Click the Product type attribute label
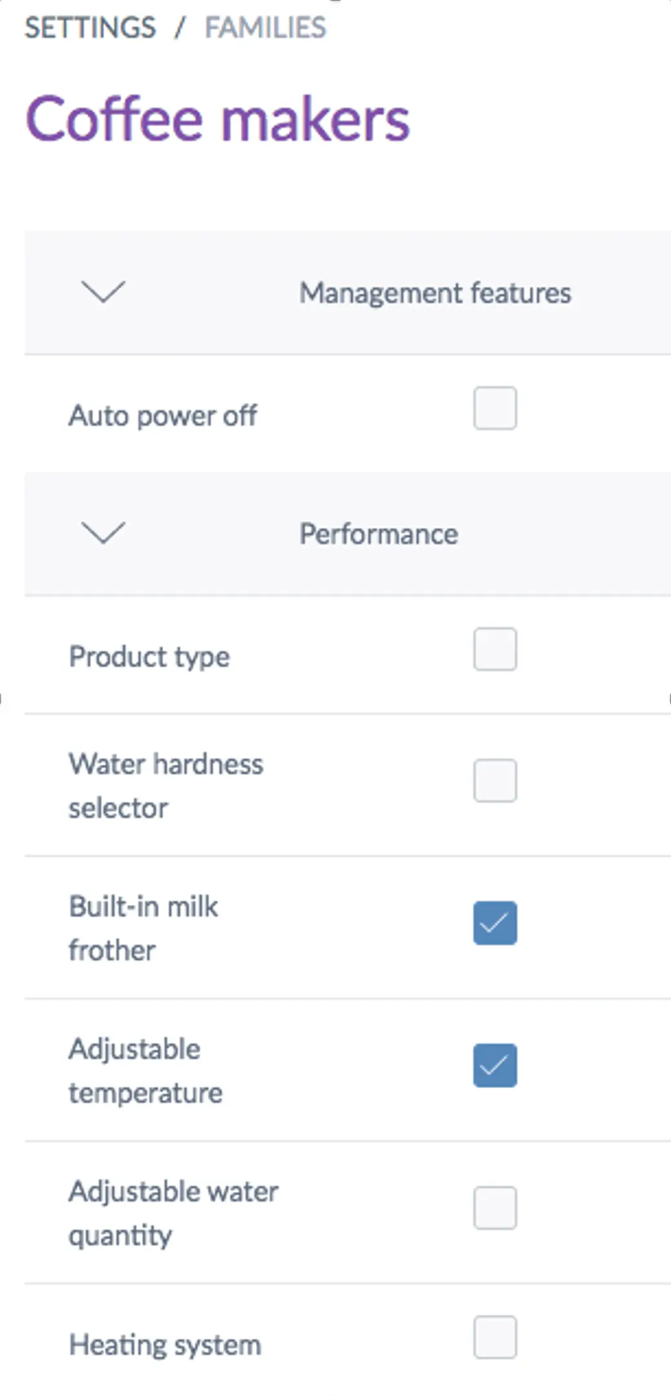This screenshot has width=671, height=1395. click(149, 657)
